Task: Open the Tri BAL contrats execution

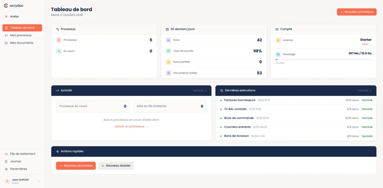Action: pyautogui.click(x=296, y=109)
